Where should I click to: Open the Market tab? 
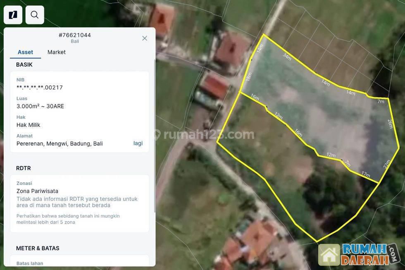click(x=57, y=52)
